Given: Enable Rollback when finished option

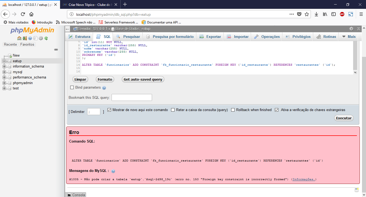Looking at the screenshot, I should pyautogui.click(x=233, y=110).
